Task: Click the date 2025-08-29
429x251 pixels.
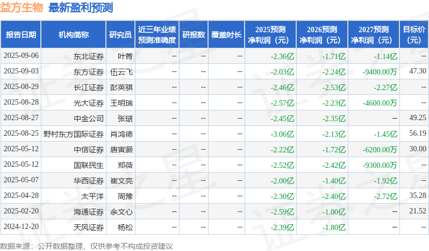Action: click(21, 87)
